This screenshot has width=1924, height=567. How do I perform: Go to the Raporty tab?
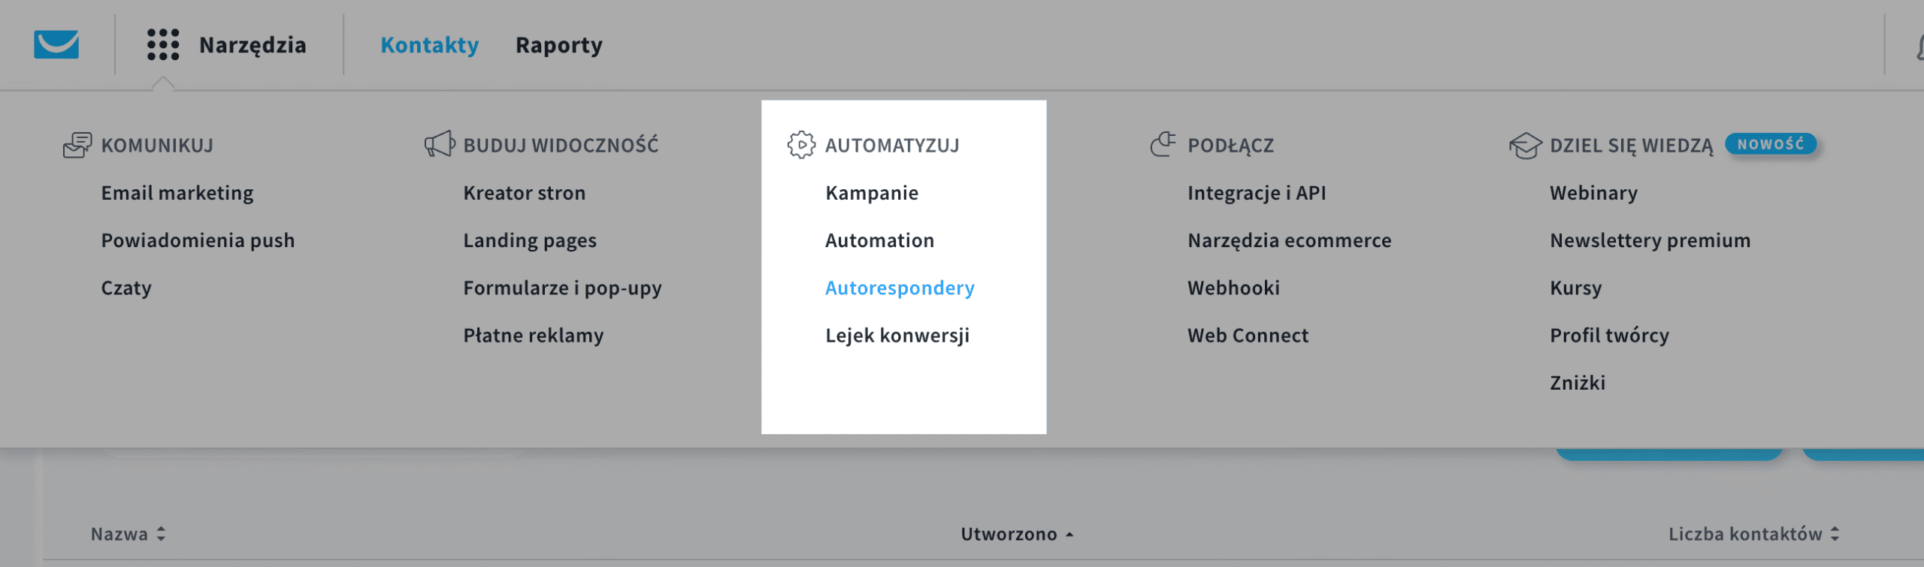click(558, 45)
